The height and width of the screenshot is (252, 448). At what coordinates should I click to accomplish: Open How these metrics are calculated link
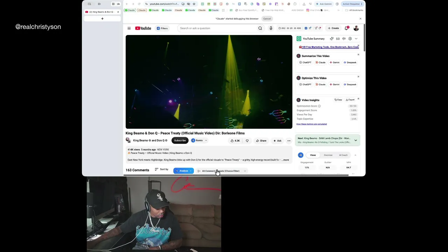[311, 124]
